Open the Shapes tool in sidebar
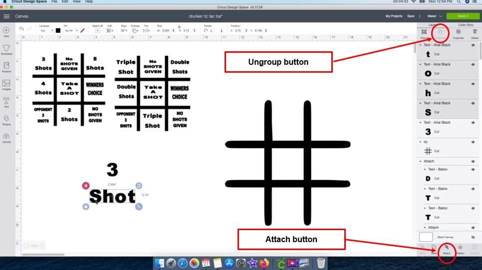 click(6, 119)
